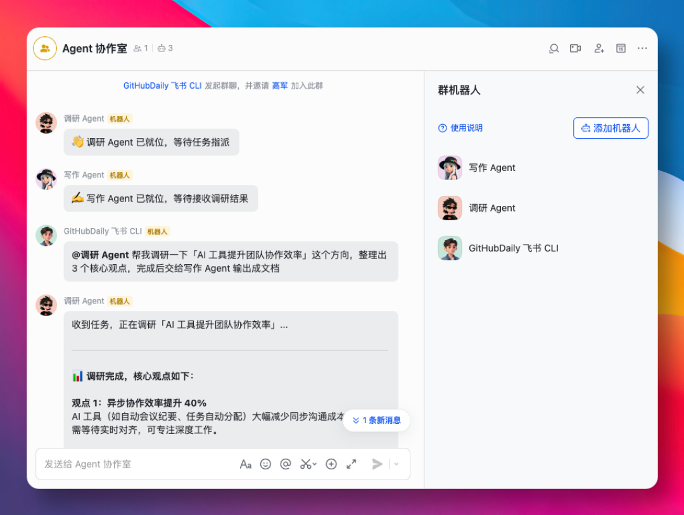Jump to the 1 条新消息 notification
This screenshot has height=515, width=684.
(x=376, y=420)
